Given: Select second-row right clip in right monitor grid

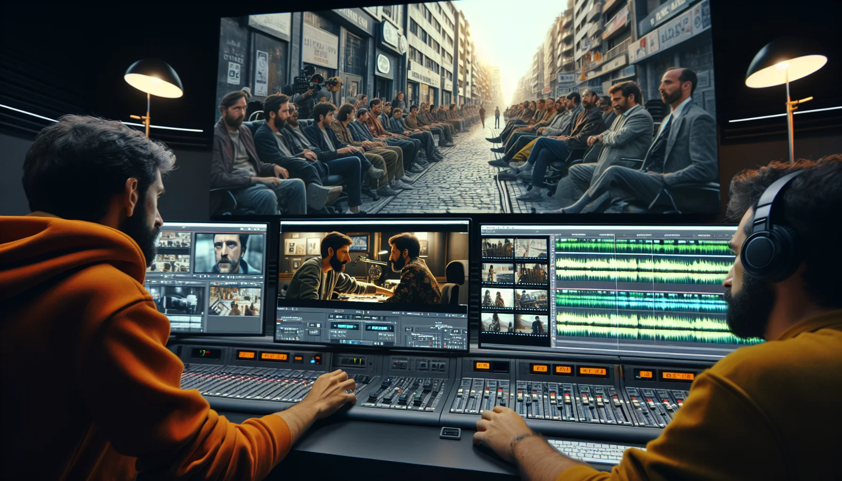Looking at the screenshot, I should tap(531, 273).
